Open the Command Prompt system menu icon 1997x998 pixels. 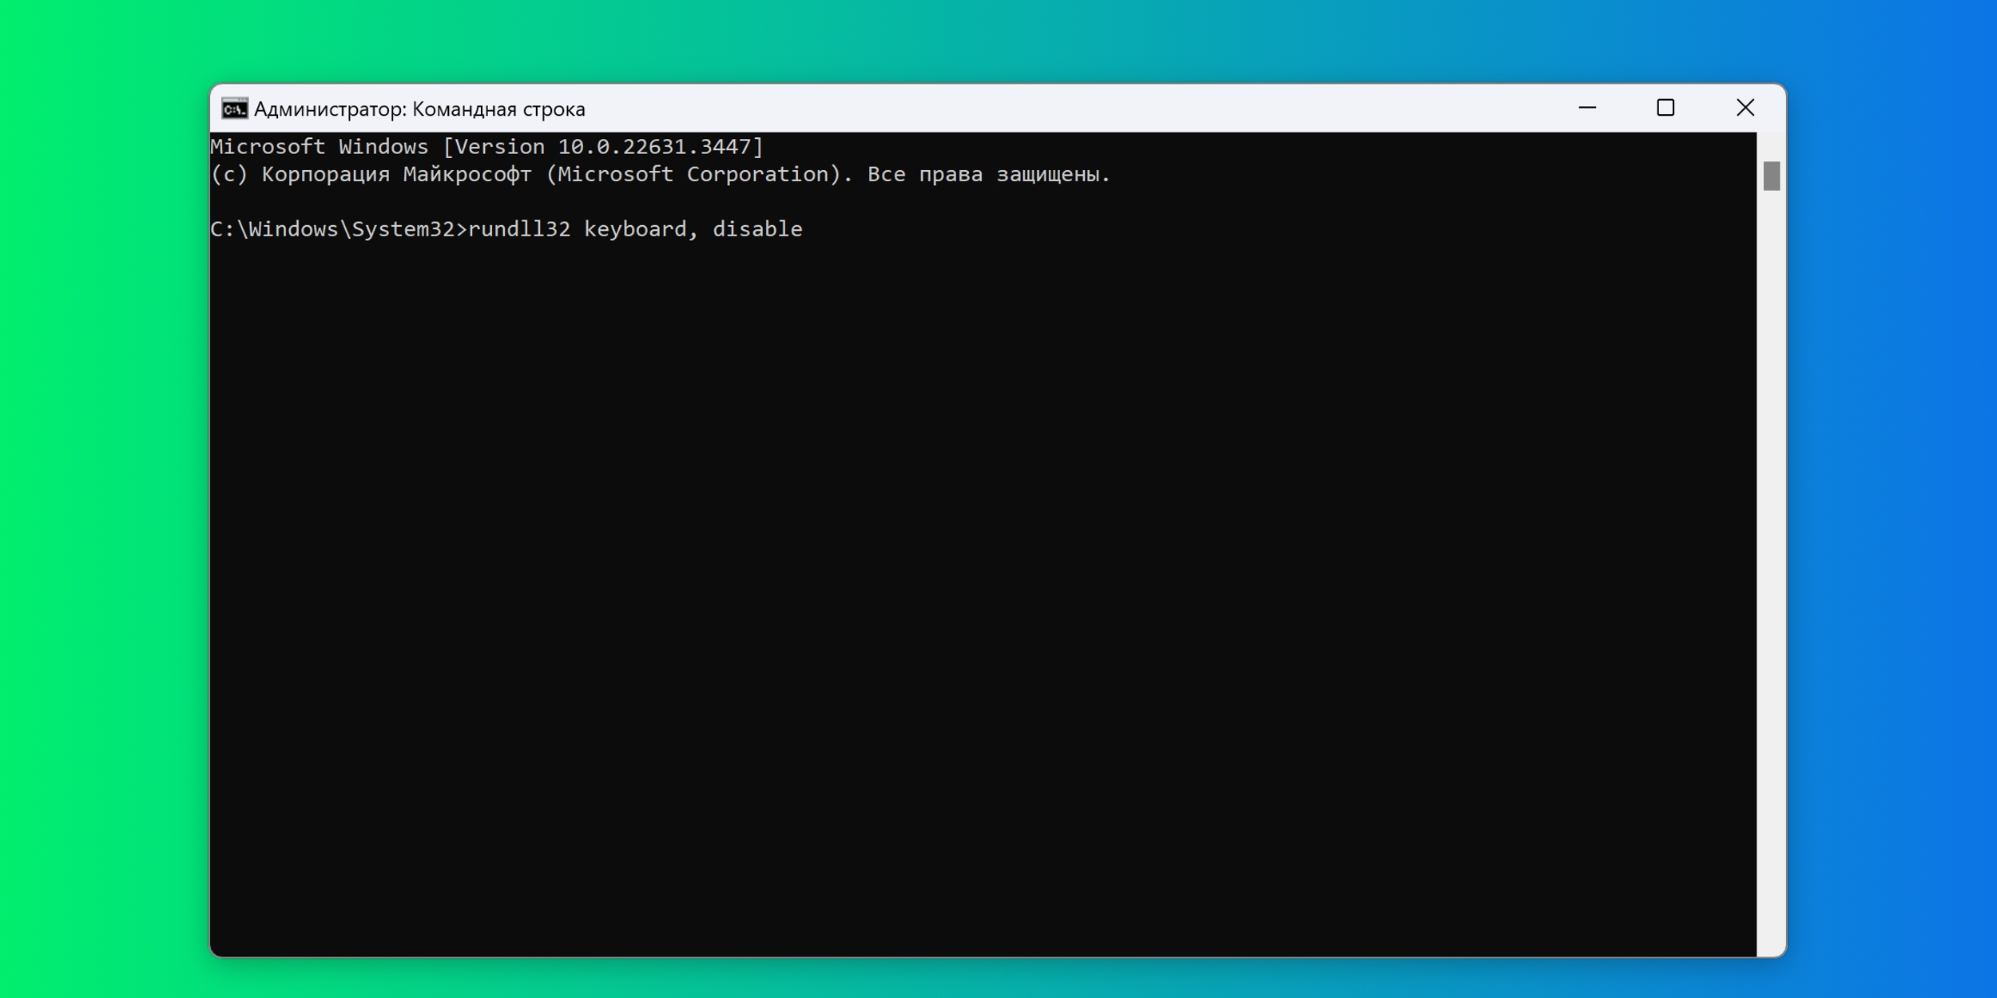[x=234, y=109]
